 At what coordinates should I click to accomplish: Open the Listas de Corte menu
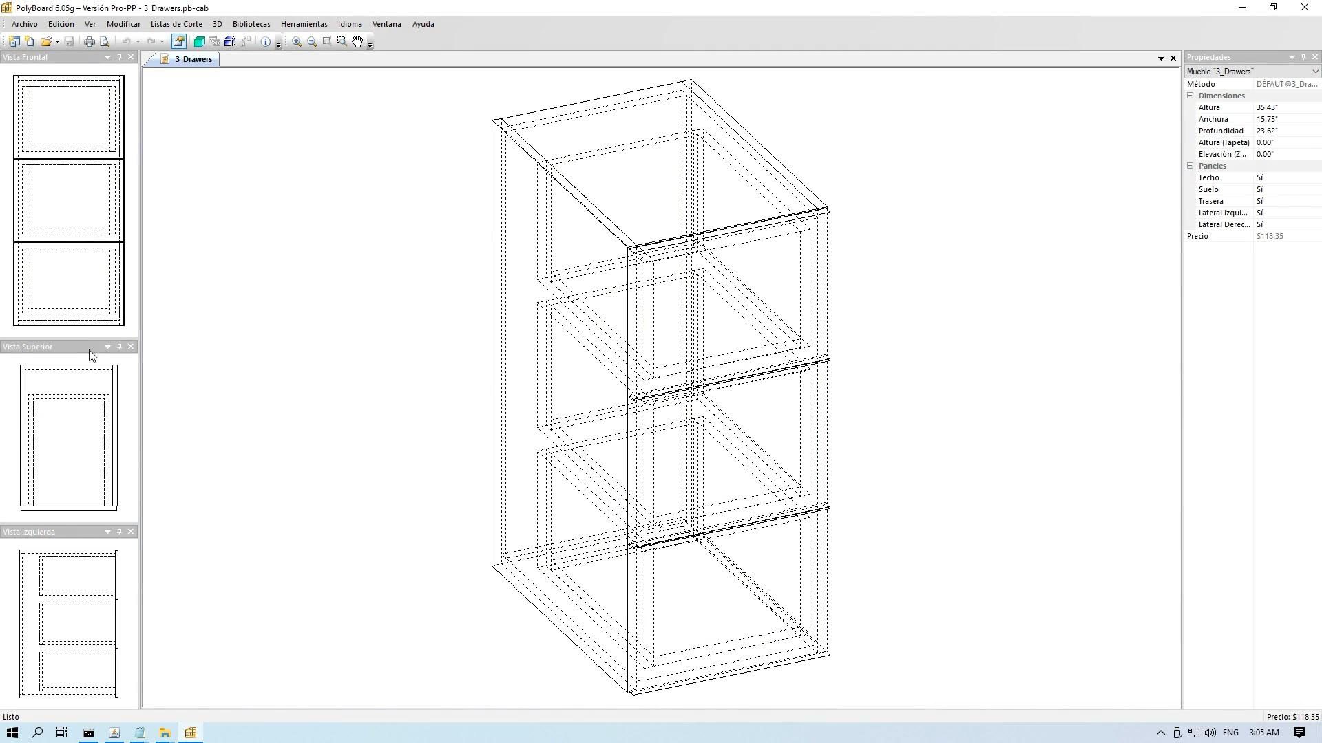point(176,24)
